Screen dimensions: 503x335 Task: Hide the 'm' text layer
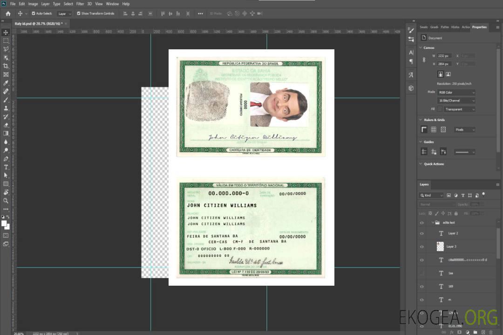point(422,300)
